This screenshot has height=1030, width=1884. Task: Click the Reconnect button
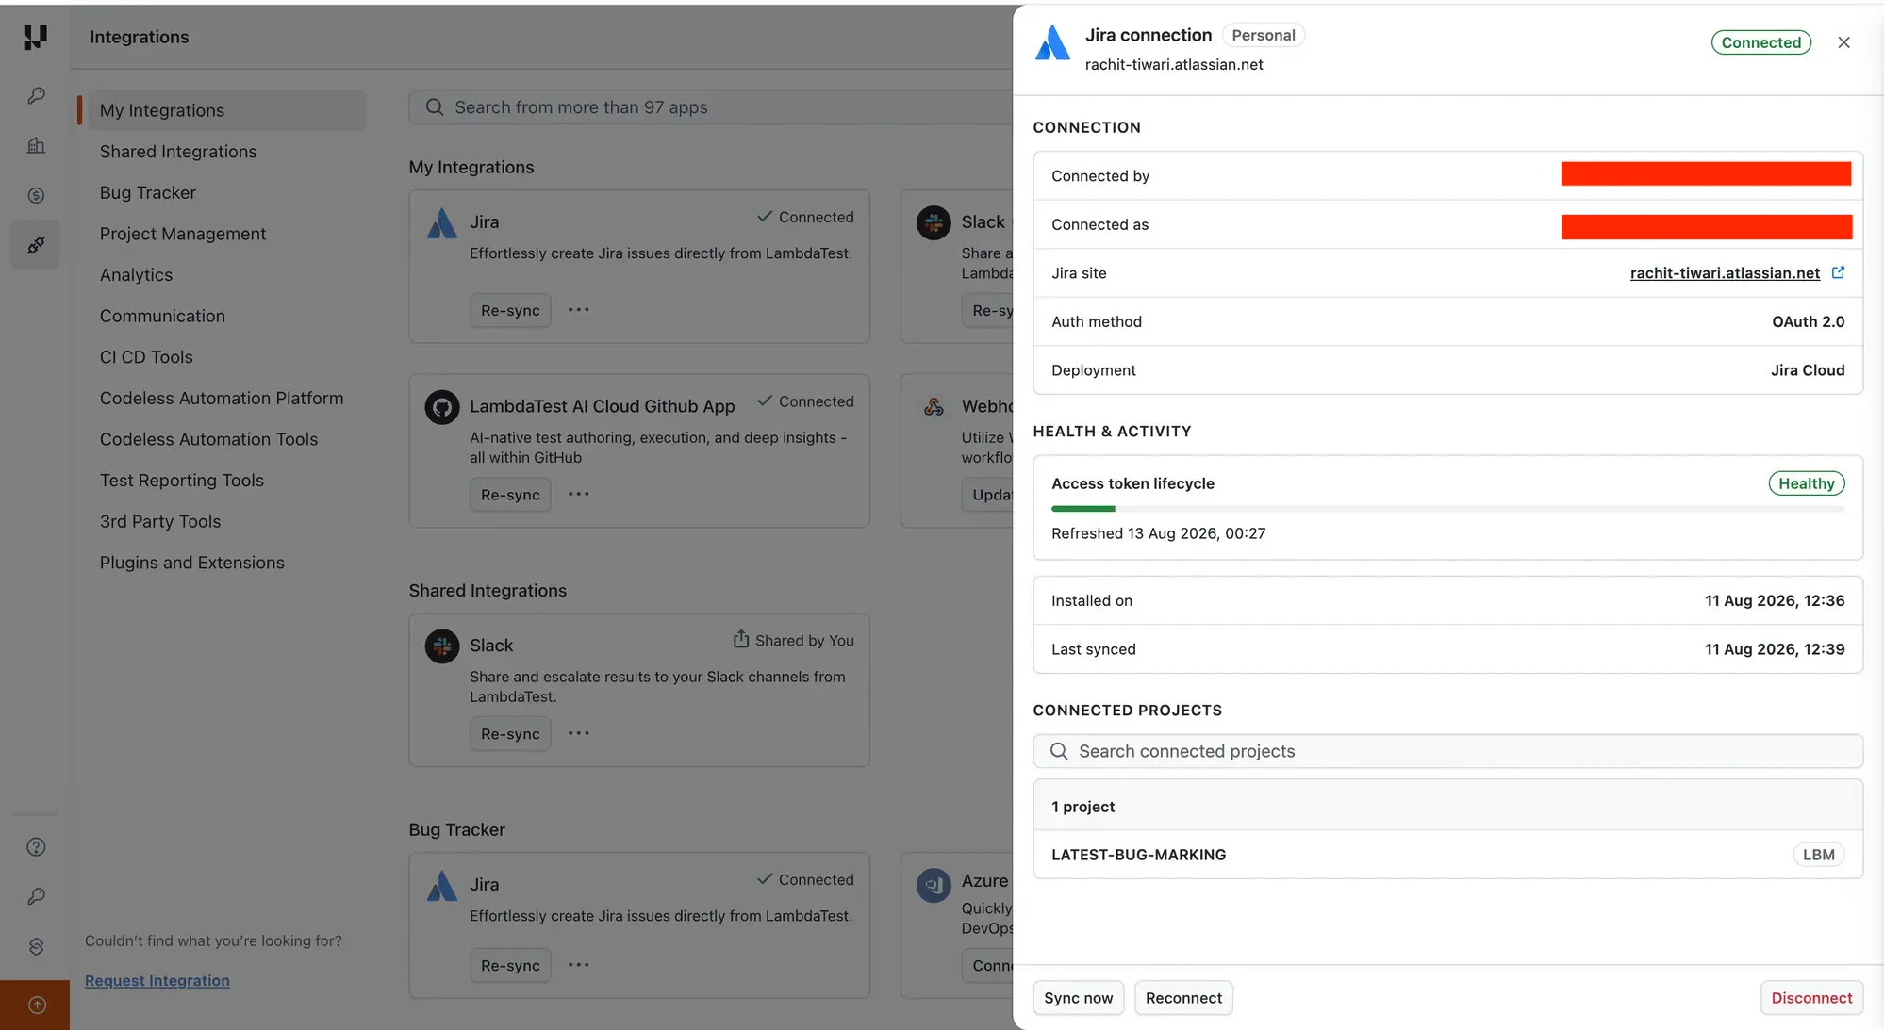tap(1183, 998)
